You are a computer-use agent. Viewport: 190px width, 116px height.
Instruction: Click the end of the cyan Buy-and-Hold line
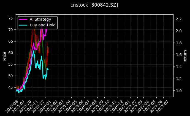tap(48, 69)
